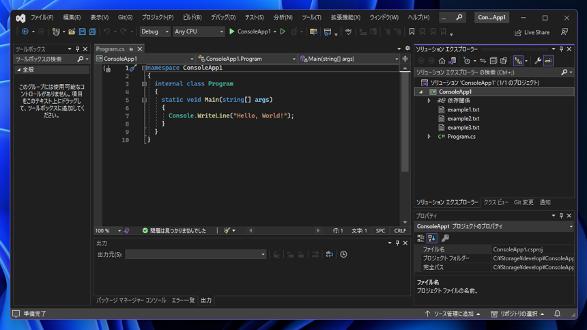Open the デバッグ(D) menu

(x=223, y=17)
